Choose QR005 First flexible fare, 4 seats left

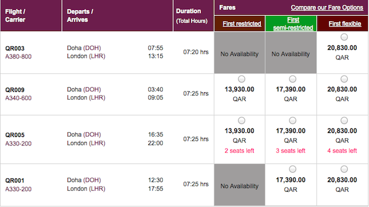[344, 120]
